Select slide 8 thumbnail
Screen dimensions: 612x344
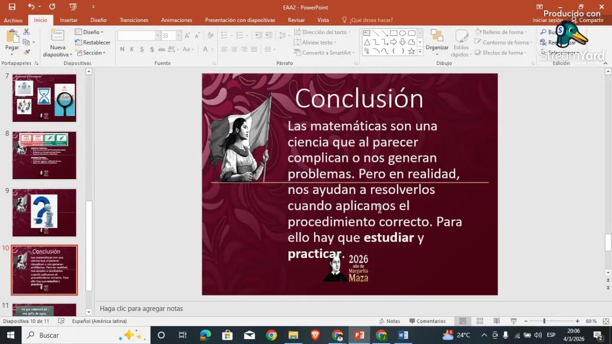click(x=44, y=155)
